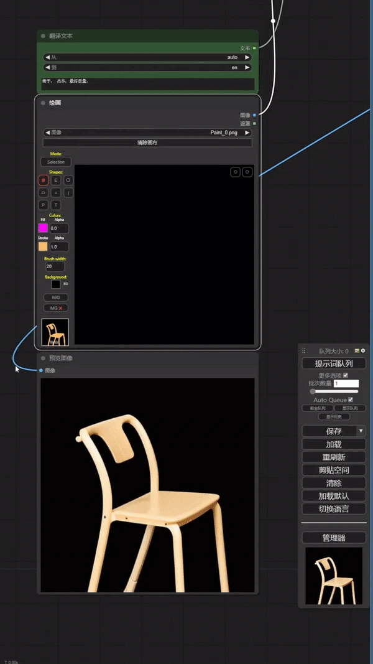Click the 文本 output connector dot
373x664 pixels.
click(x=254, y=49)
